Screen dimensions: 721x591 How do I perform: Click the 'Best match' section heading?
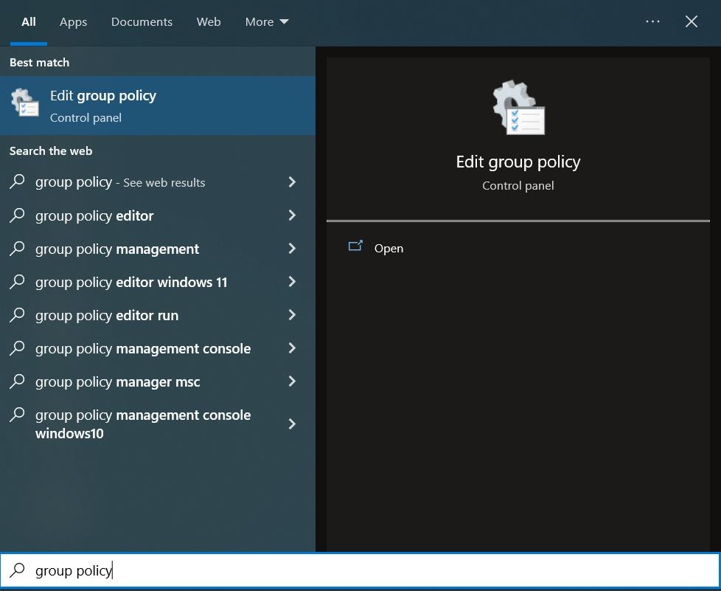coord(40,62)
